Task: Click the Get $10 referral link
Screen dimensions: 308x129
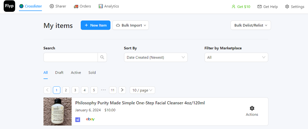Action: tap(241, 7)
